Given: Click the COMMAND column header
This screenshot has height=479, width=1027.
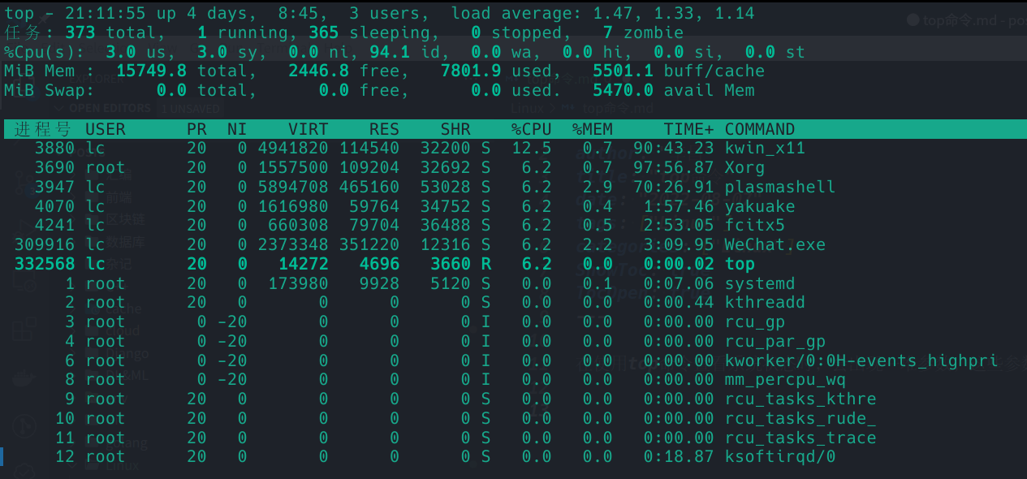Looking at the screenshot, I should click(760, 129).
